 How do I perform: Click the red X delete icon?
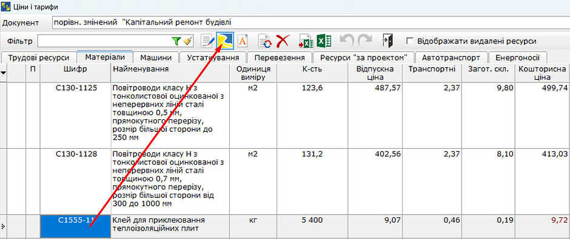pyautogui.click(x=282, y=41)
